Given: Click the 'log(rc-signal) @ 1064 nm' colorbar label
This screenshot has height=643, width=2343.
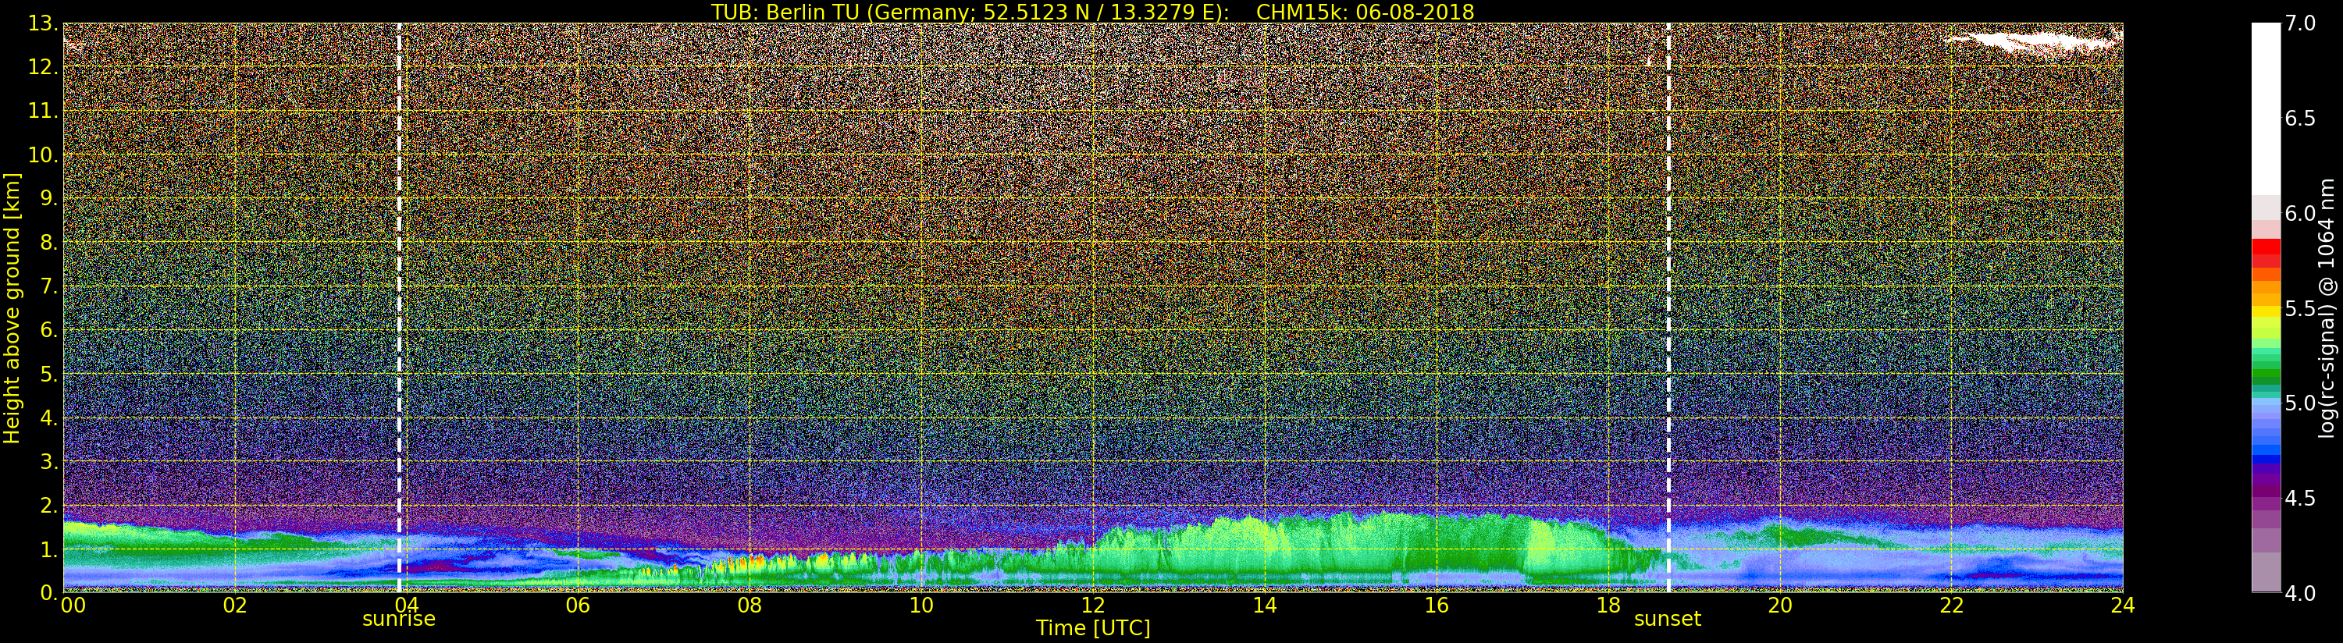Looking at the screenshot, I should tap(2327, 307).
